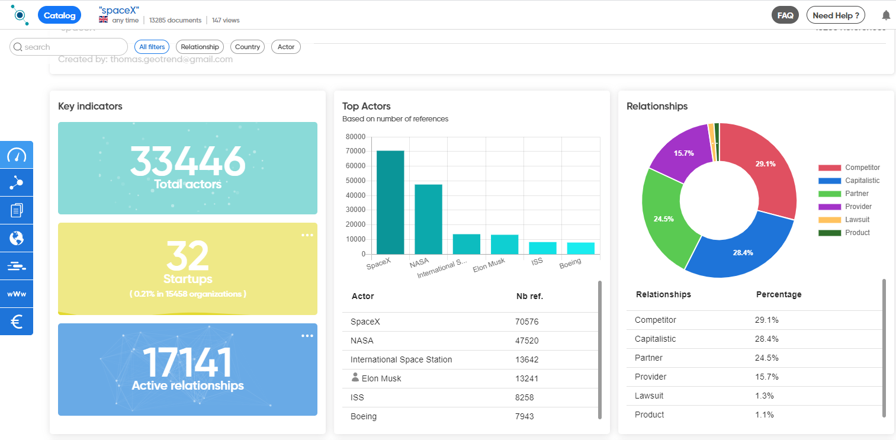Select the International Space Station table row
The height and width of the screenshot is (440, 896).
pos(470,359)
